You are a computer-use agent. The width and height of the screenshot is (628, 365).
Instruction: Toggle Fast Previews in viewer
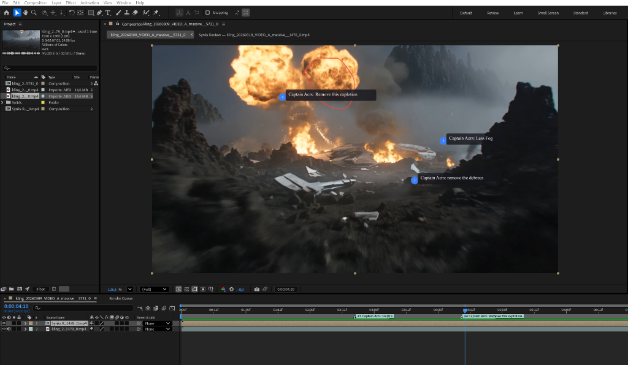tap(178, 289)
